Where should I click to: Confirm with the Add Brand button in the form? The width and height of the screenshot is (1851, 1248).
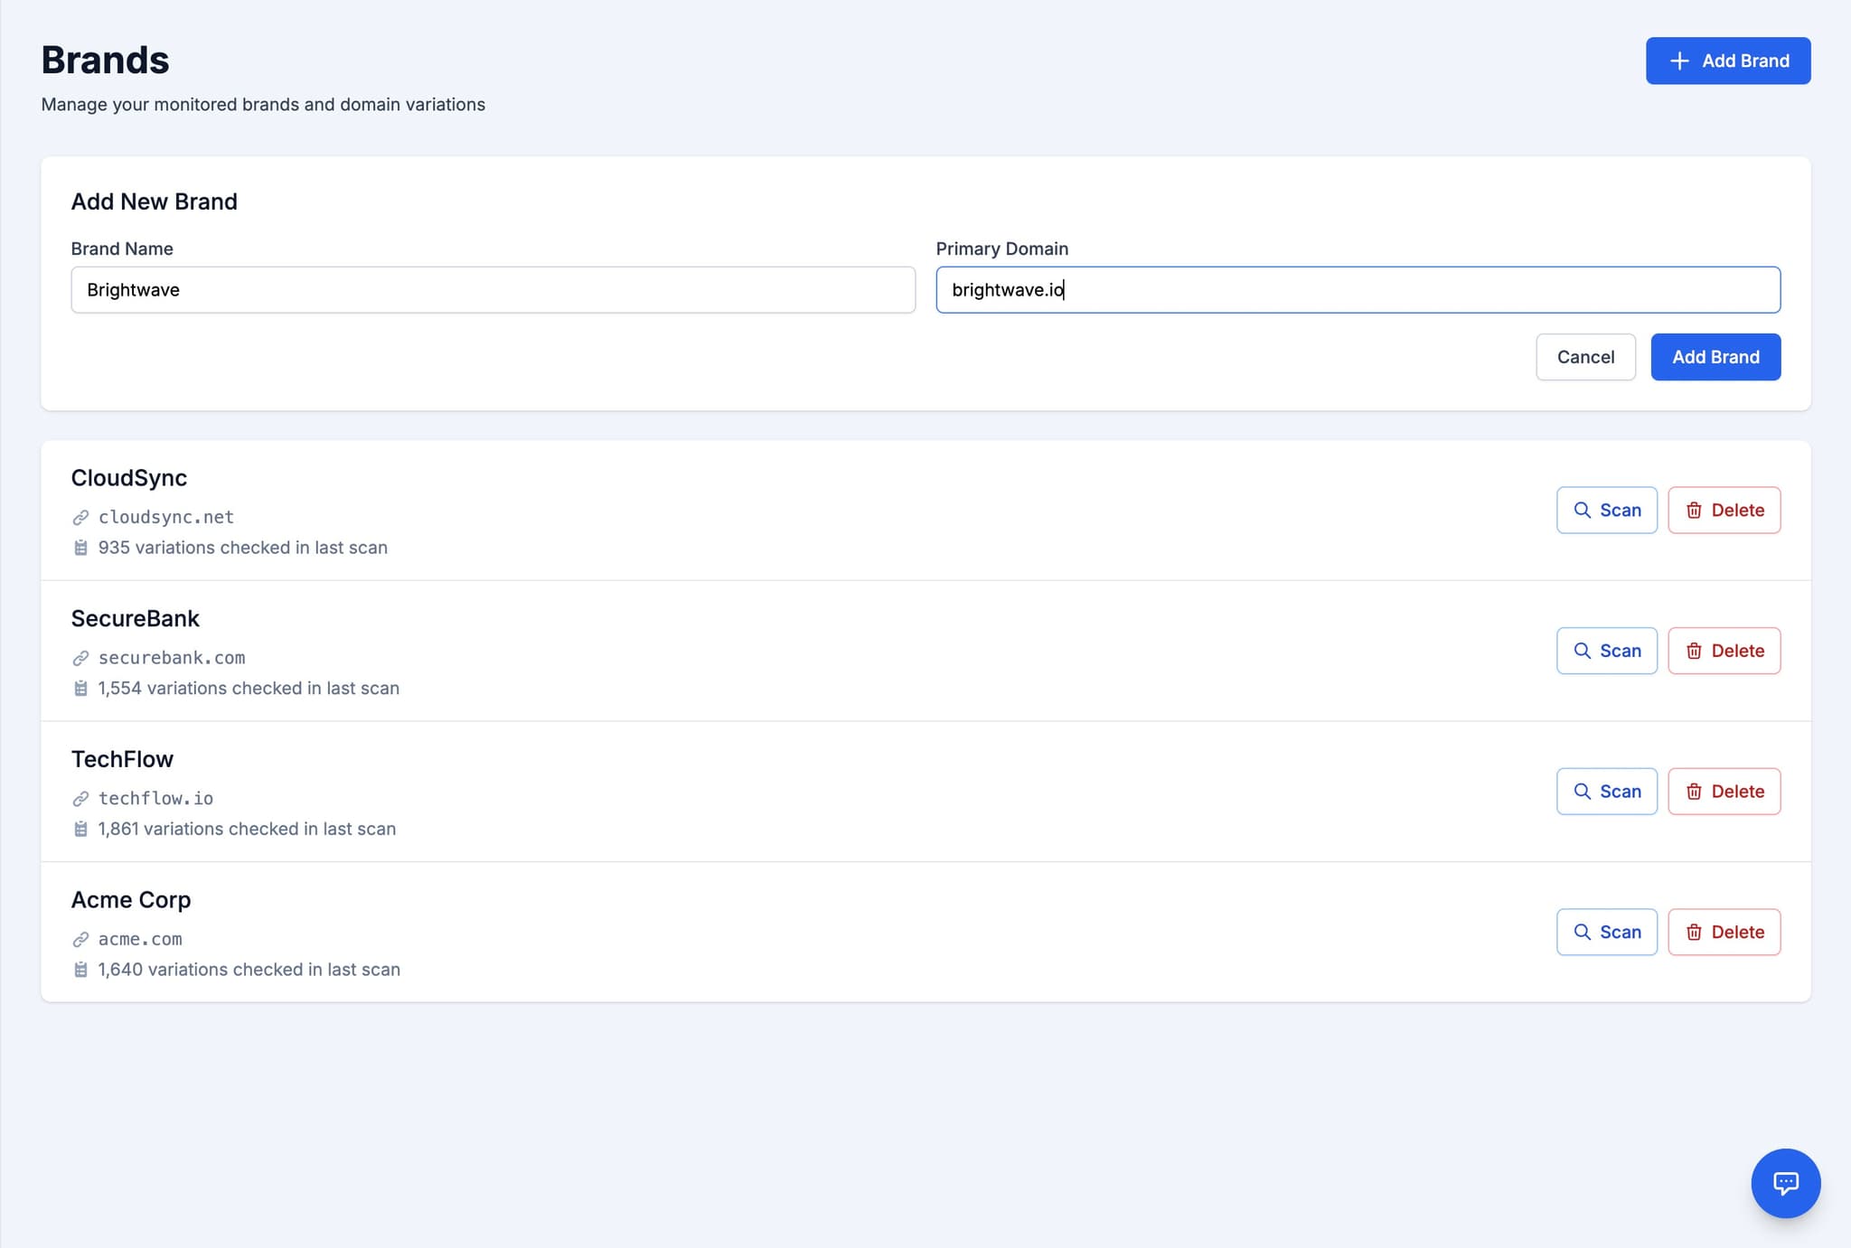pyautogui.click(x=1715, y=356)
